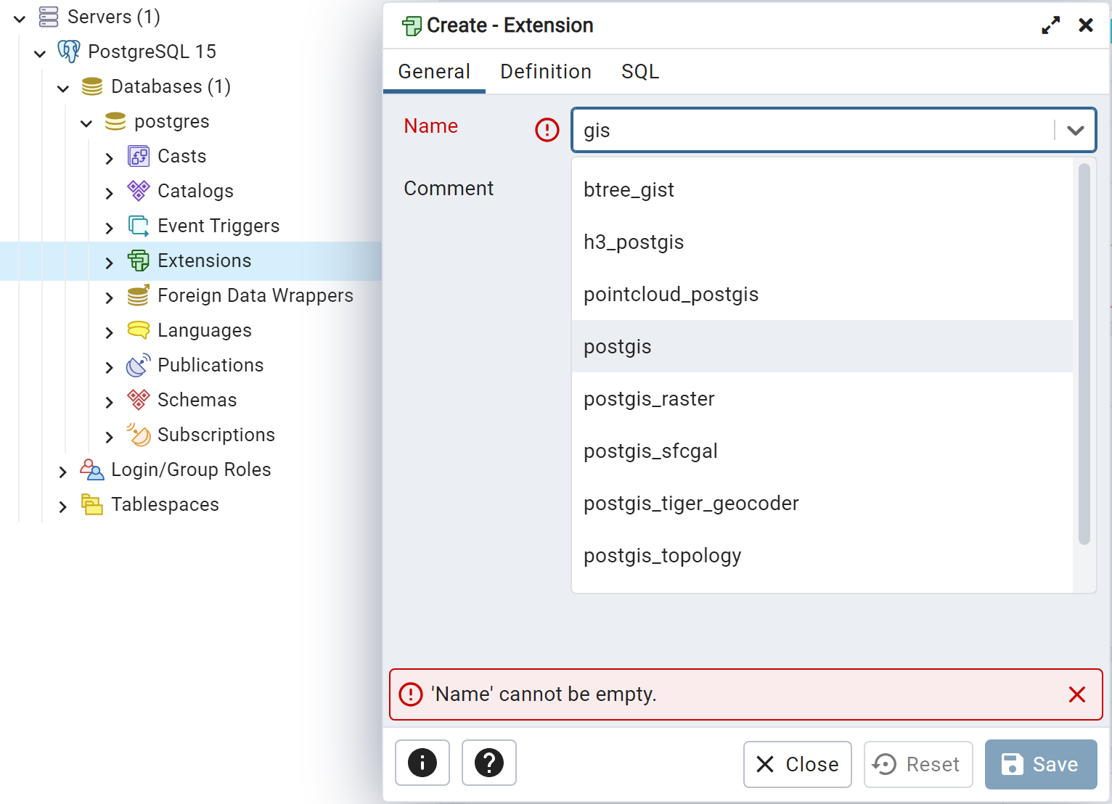The height and width of the screenshot is (804, 1112).
Task: Collapse the Databases (1) node
Action: click(63, 88)
